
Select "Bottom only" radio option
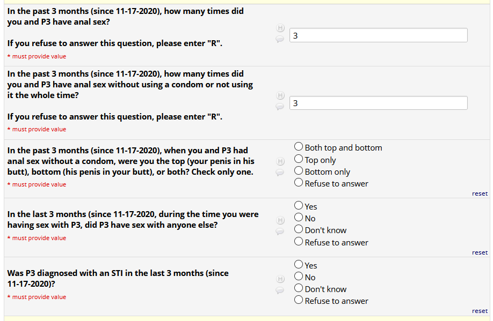pyautogui.click(x=299, y=171)
